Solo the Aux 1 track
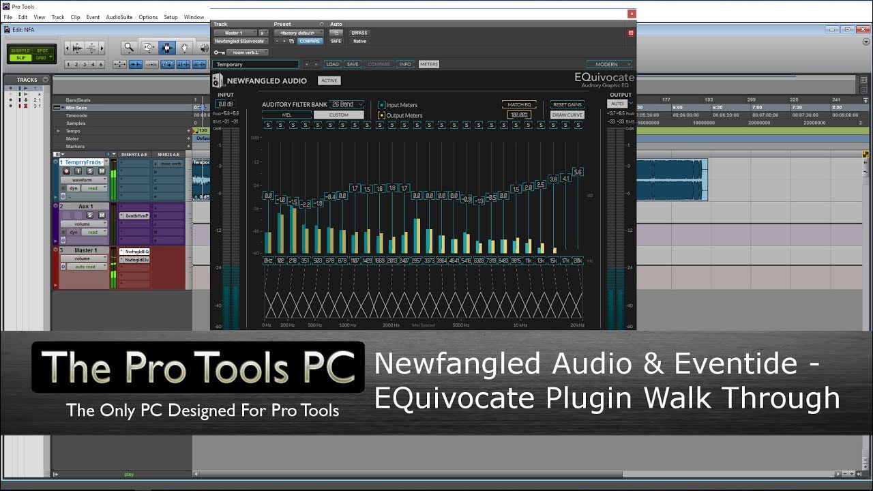This screenshot has width=873, height=491. click(90, 215)
